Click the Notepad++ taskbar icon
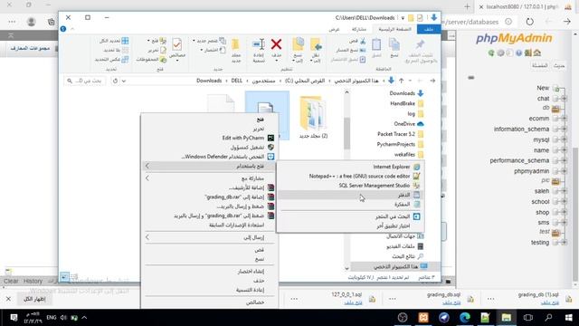The height and width of the screenshot is (326, 579). pyautogui.click(x=485, y=318)
